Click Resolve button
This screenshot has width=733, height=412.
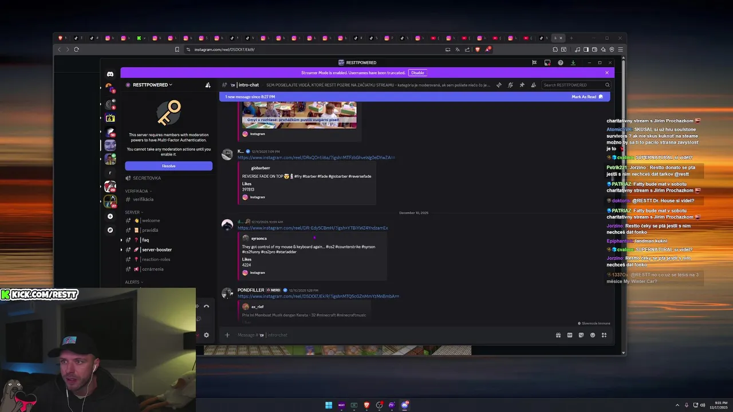(x=168, y=166)
